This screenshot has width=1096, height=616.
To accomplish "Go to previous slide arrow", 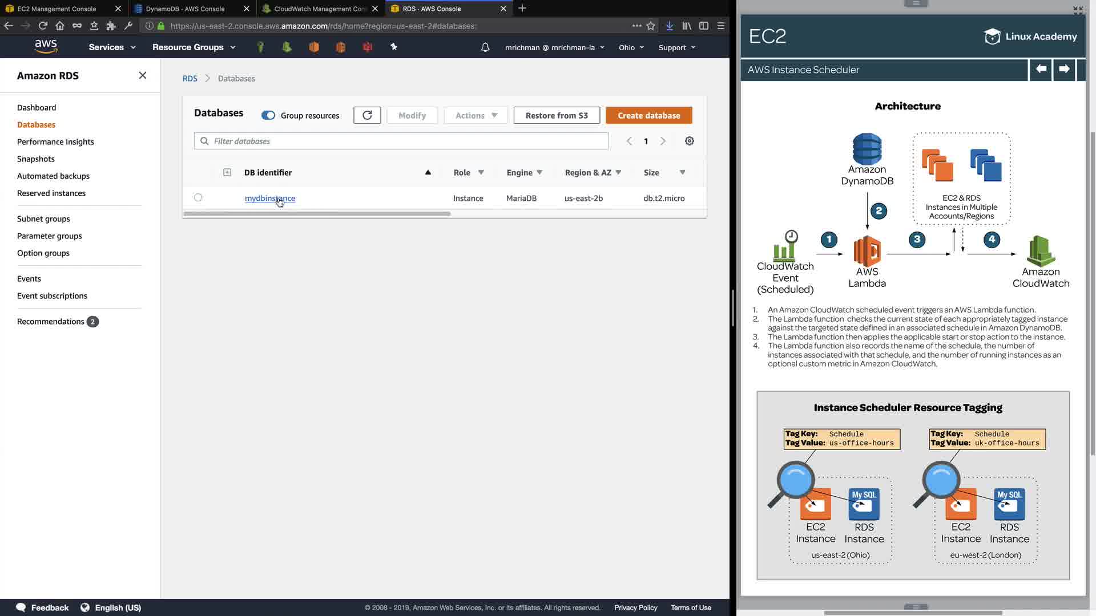I will pos(1041,69).
